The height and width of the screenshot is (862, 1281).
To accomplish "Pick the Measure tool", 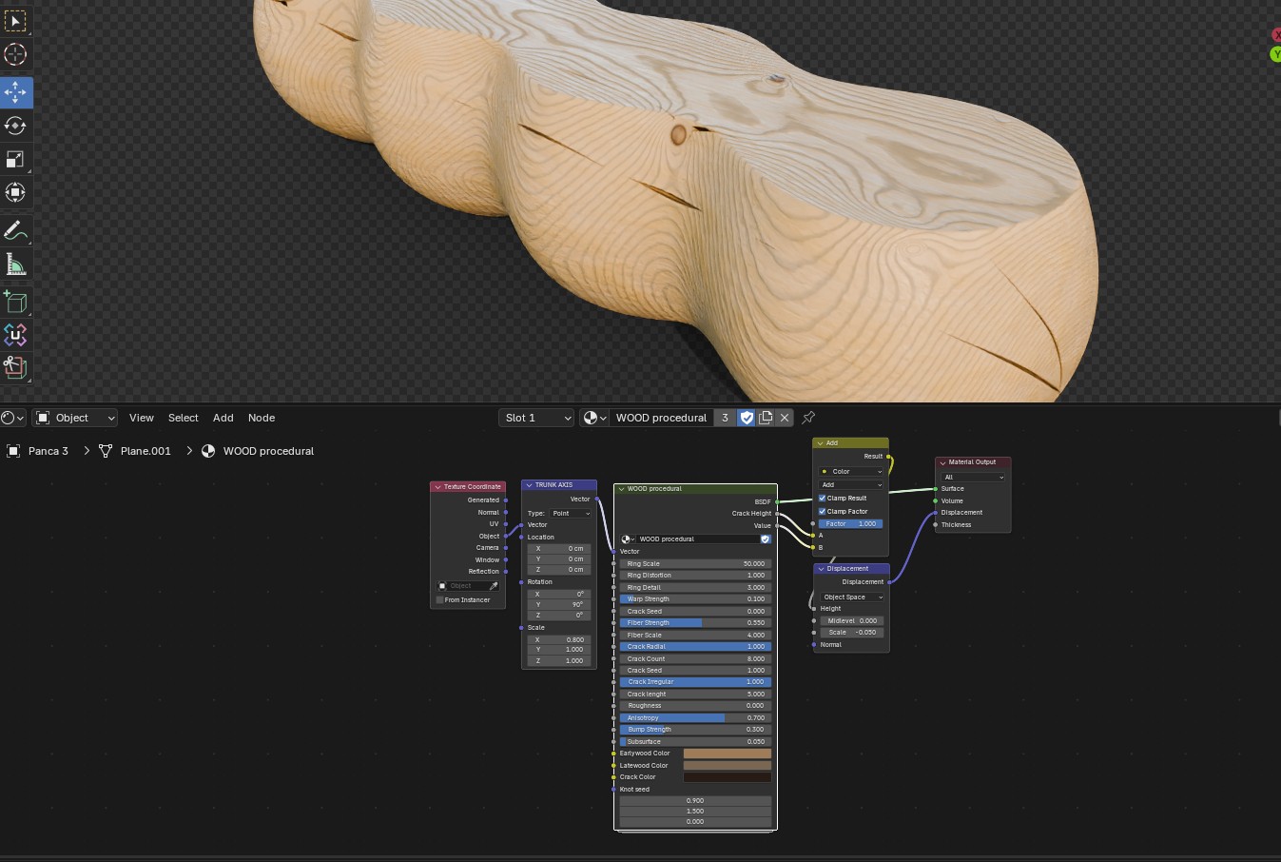I will pos(15,264).
